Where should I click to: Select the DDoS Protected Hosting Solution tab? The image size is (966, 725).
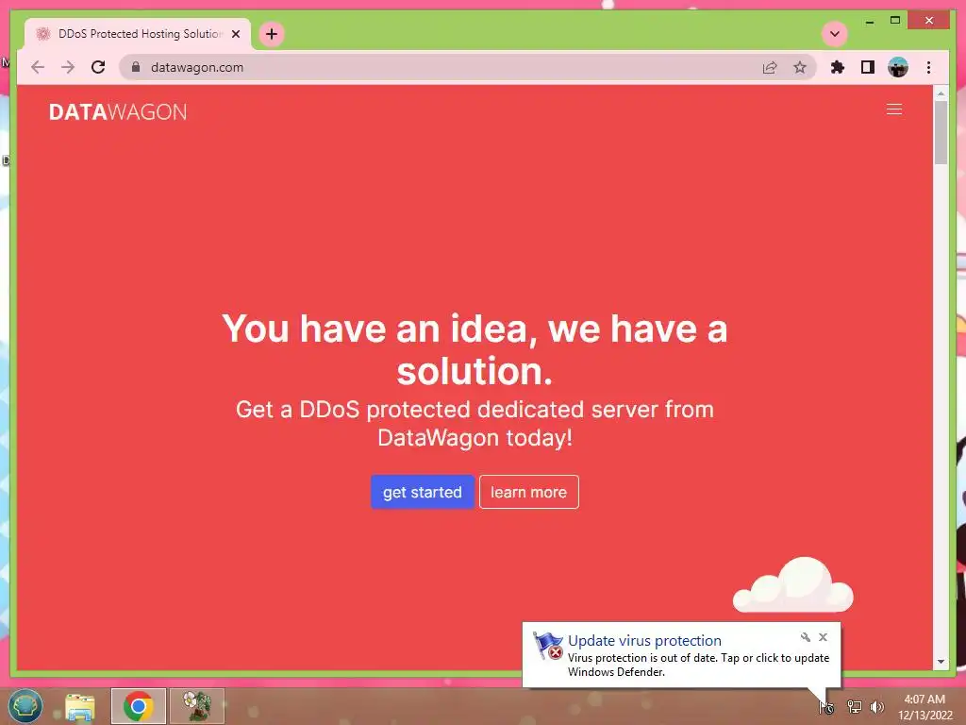pyautogui.click(x=138, y=34)
